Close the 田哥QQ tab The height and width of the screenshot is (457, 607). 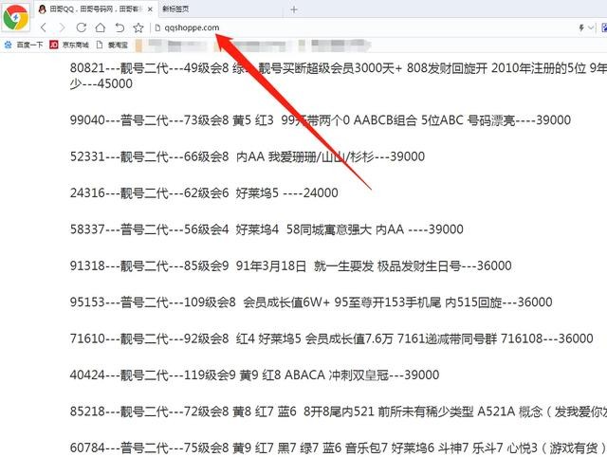pyautogui.click(x=150, y=9)
